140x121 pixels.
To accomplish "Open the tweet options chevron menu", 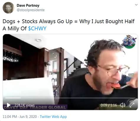I will pos(136,5).
